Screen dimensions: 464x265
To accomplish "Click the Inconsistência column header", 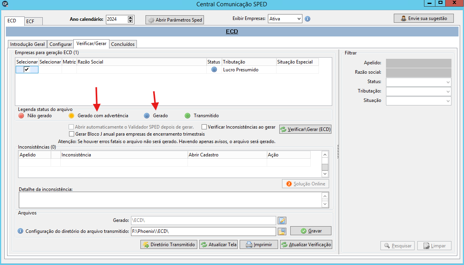I will (124, 155).
